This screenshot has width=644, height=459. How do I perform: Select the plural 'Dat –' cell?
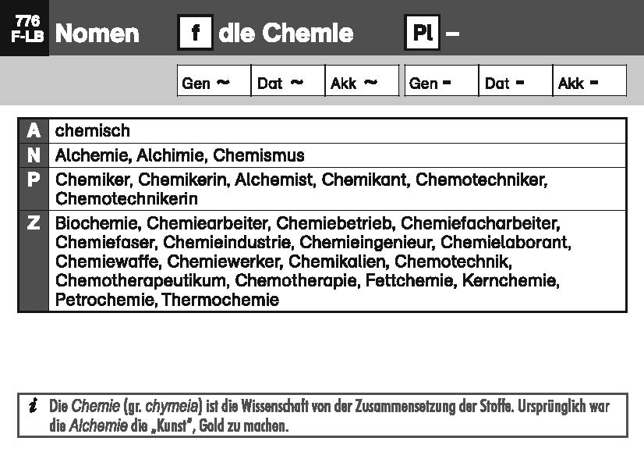coord(515,81)
